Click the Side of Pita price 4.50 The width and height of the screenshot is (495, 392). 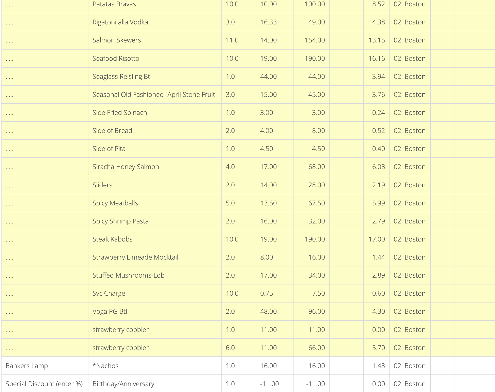(x=267, y=149)
